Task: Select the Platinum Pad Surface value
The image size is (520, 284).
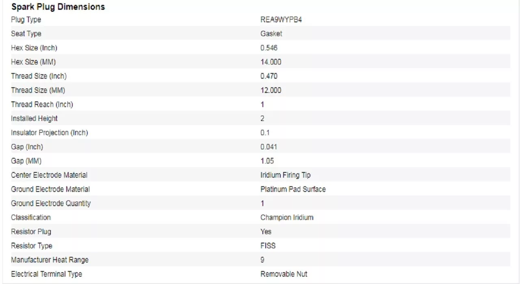Action: click(x=293, y=189)
